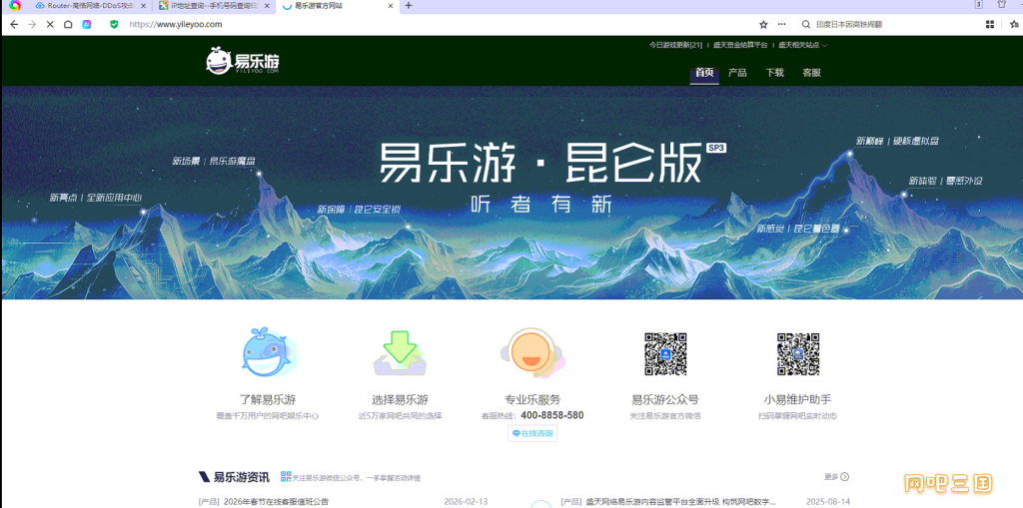This screenshot has width=1023, height=508.
Task: Expand 更多 news list
Action: 836,477
